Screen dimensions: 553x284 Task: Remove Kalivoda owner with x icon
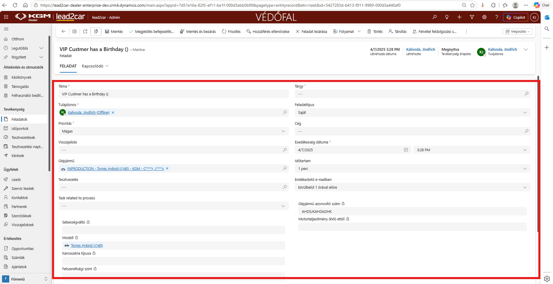(113, 113)
